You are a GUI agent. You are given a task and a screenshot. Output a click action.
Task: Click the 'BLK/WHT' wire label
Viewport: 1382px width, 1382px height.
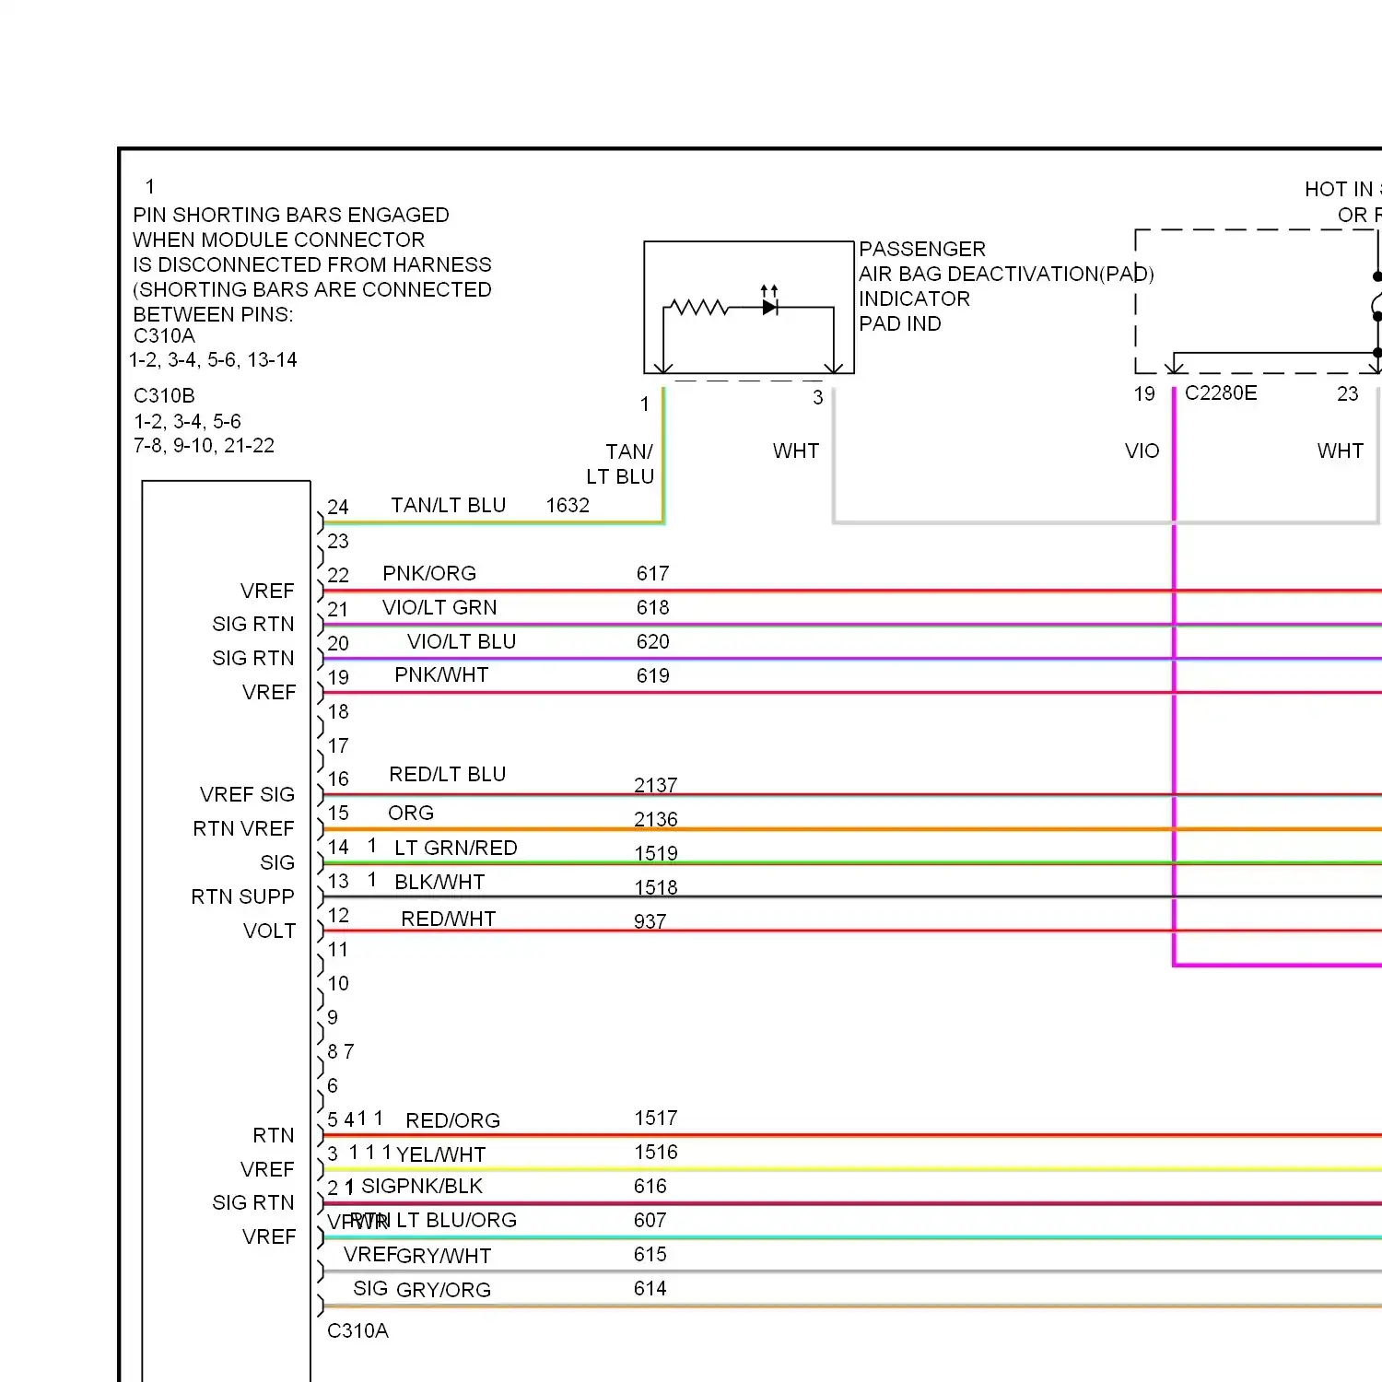[439, 883]
